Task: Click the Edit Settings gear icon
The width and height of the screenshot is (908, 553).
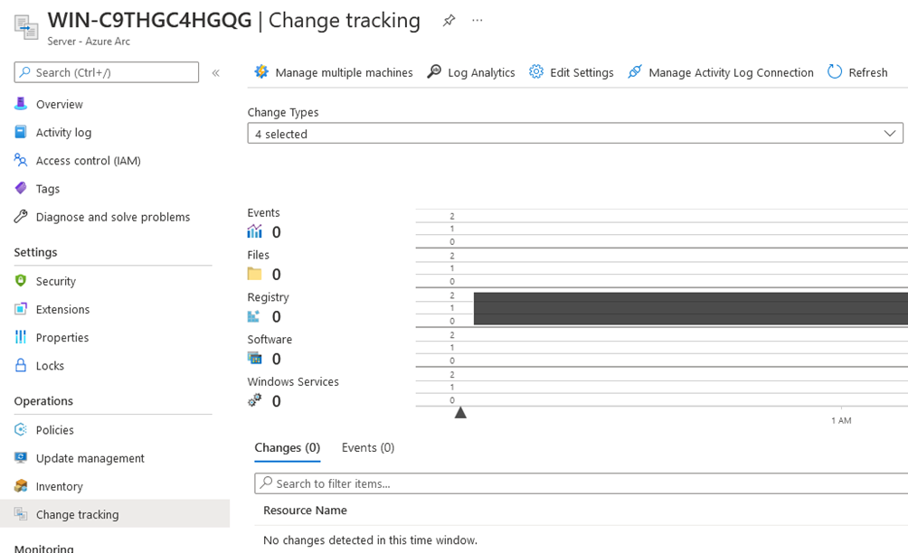Action: tap(536, 71)
